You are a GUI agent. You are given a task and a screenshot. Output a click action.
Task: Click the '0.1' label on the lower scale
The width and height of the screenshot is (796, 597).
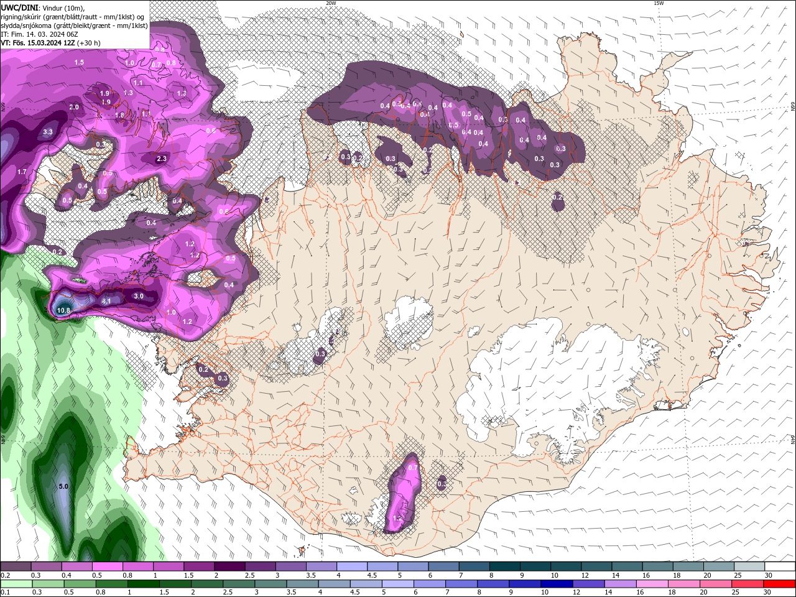(x=5, y=593)
